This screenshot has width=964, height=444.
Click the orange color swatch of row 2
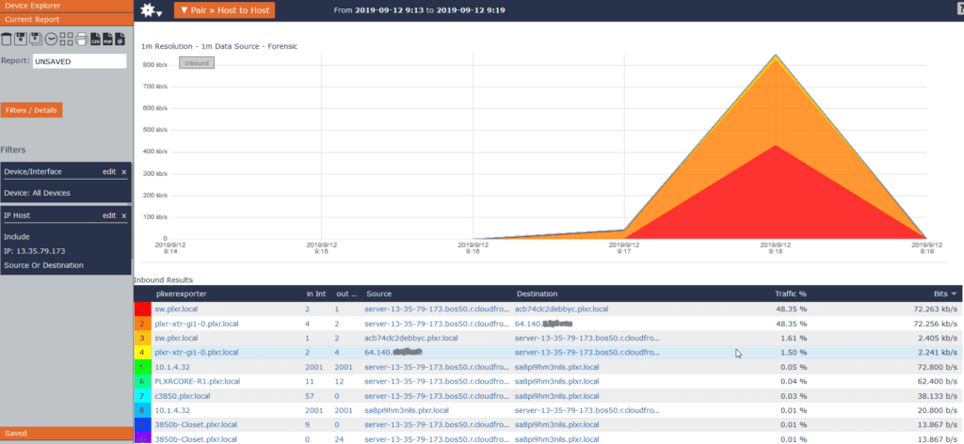tap(141, 323)
